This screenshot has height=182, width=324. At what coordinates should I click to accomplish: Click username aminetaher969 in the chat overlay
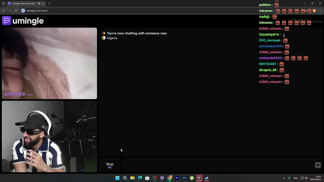pyautogui.click(x=270, y=46)
